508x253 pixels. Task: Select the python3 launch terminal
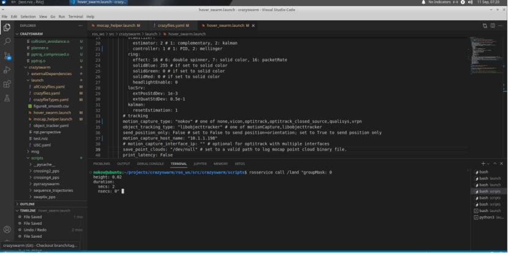point(487,218)
